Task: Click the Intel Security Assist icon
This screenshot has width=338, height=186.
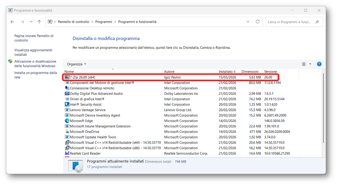Action: pyautogui.click(x=67, y=104)
